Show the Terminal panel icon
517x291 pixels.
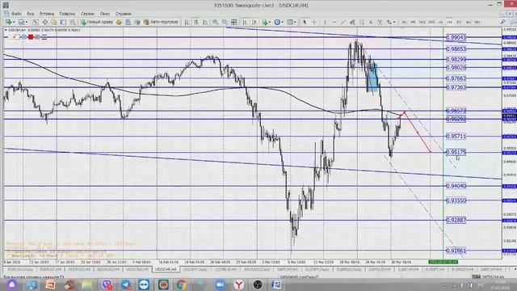tap(63, 22)
